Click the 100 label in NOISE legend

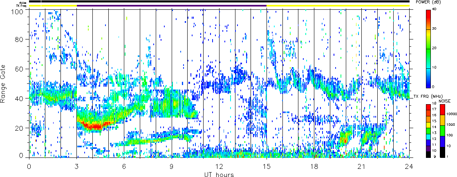click(450, 135)
